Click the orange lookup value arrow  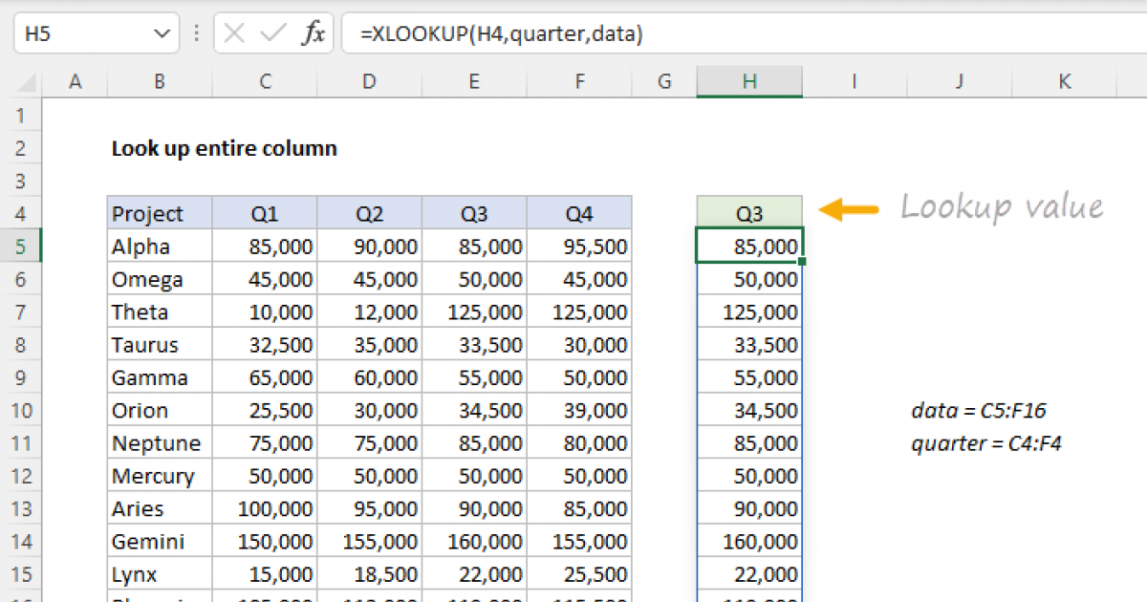coord(851,208)
